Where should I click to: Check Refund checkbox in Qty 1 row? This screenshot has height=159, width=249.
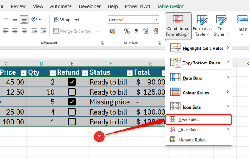(x=72, y=122)
